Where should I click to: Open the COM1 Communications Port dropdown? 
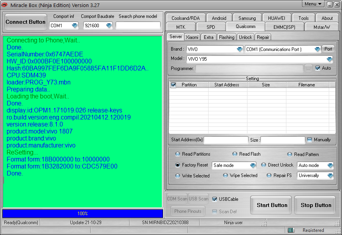click(x=317, y=49)
